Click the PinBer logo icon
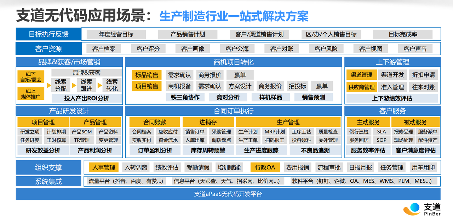Viewport: 453px width, 217px height. pyautogui.click(x=412, y=209)
